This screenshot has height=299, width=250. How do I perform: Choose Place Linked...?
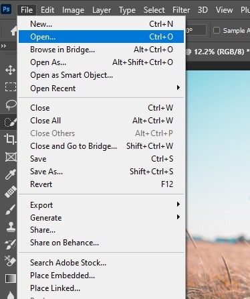click(101, 288)
